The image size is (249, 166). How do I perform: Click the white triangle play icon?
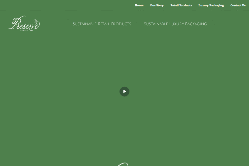click(125, 91)
